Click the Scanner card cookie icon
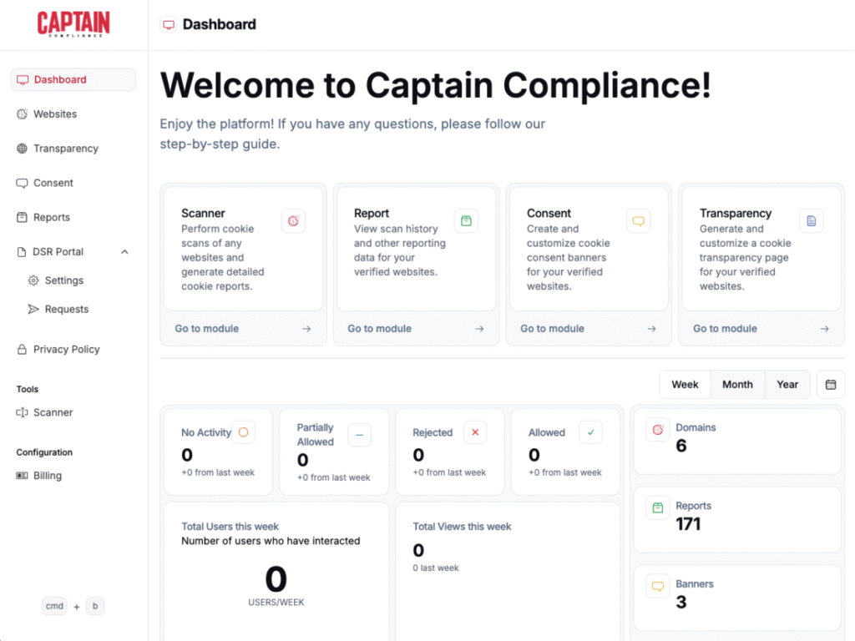Viewport: 855px width, 641px height. coord(293,220)
